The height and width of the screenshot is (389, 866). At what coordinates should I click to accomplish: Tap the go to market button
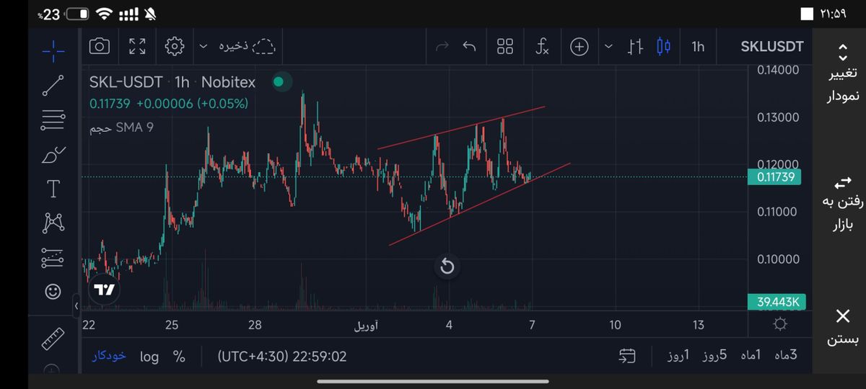coord(842,203)
